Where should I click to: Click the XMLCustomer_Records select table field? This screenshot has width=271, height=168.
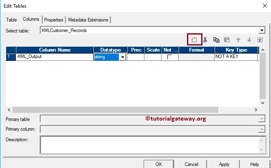coord(150,30)
